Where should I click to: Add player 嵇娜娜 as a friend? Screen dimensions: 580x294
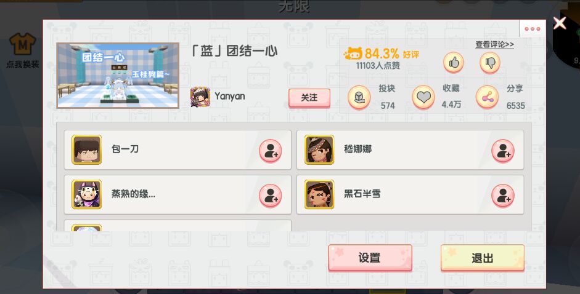[503, 151]
